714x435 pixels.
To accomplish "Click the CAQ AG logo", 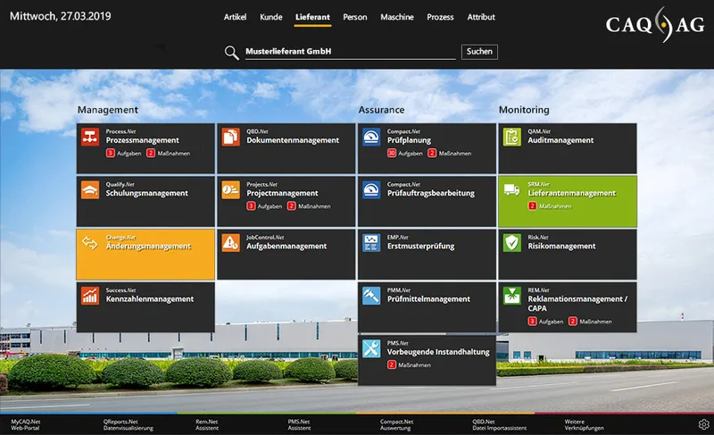I will tap(655, 25).
